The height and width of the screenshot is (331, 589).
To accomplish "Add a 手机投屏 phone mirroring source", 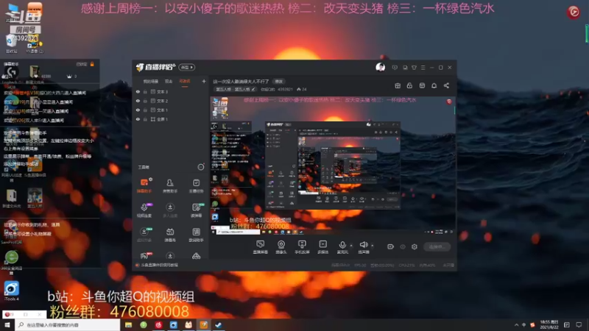I will click(302, 247).
